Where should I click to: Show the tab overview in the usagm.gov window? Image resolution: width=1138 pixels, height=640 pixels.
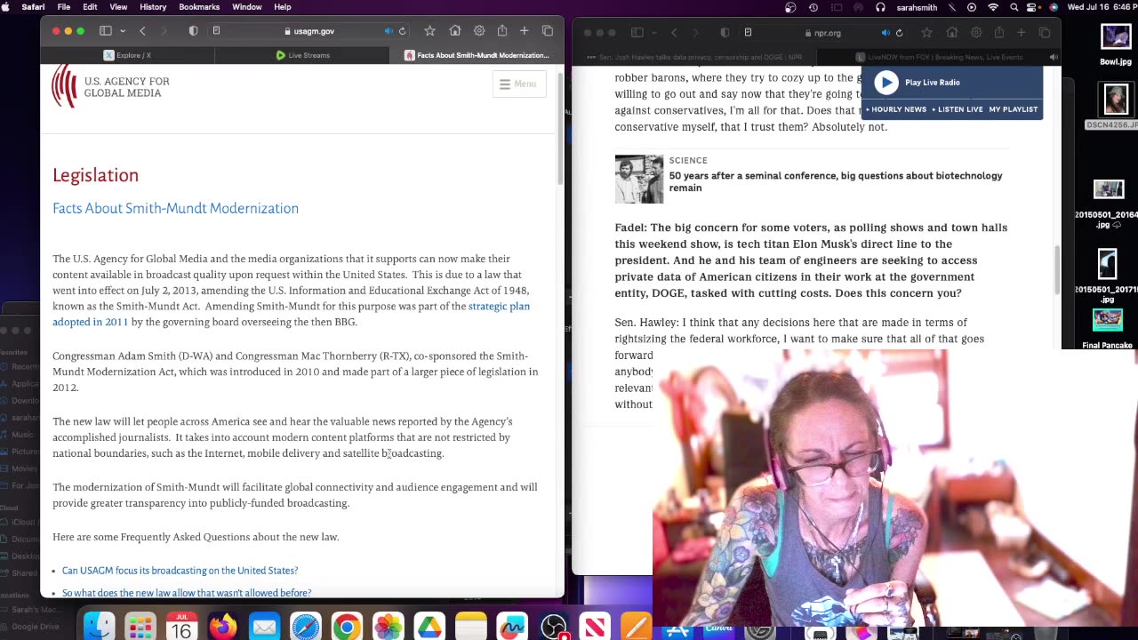(548, 31)
